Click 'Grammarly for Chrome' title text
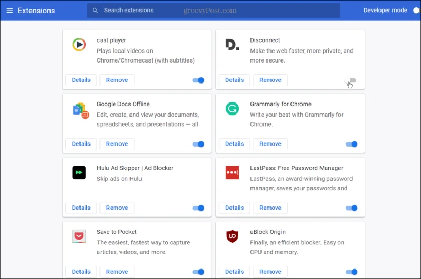Image resolution: width=421 pixels, height=279 pixels. pyautogui.click(x=280, y=104)
